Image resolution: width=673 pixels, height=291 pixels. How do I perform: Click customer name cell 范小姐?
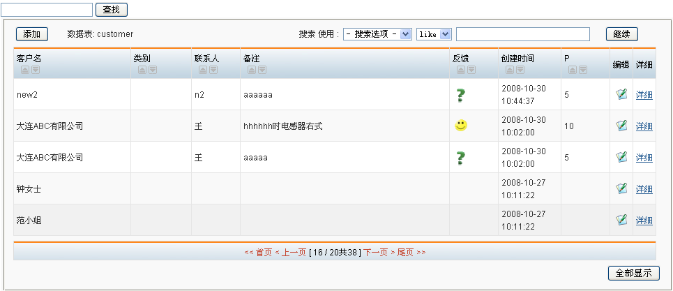29,221
